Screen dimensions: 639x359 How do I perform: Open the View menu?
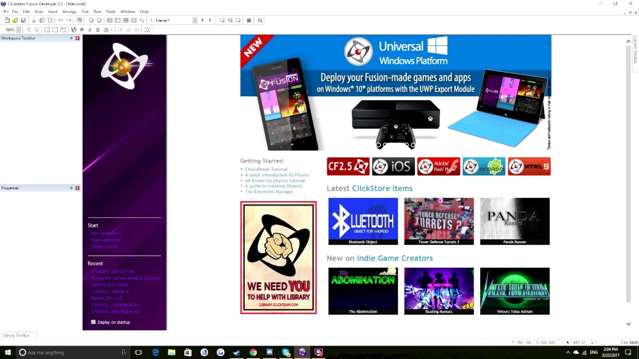pos(38,11)
